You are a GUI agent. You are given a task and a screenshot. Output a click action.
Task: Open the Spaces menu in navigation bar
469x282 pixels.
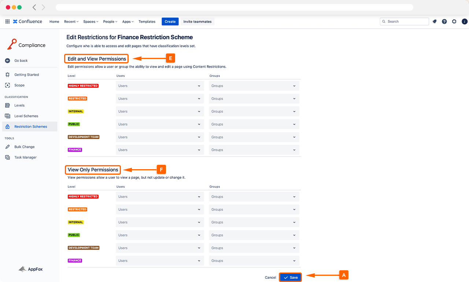tap(91, 22)
